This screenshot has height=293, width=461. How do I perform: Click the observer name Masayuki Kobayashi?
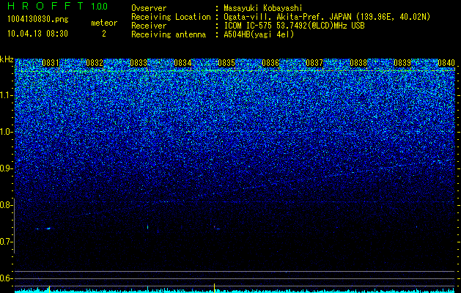tap(263, 8)
